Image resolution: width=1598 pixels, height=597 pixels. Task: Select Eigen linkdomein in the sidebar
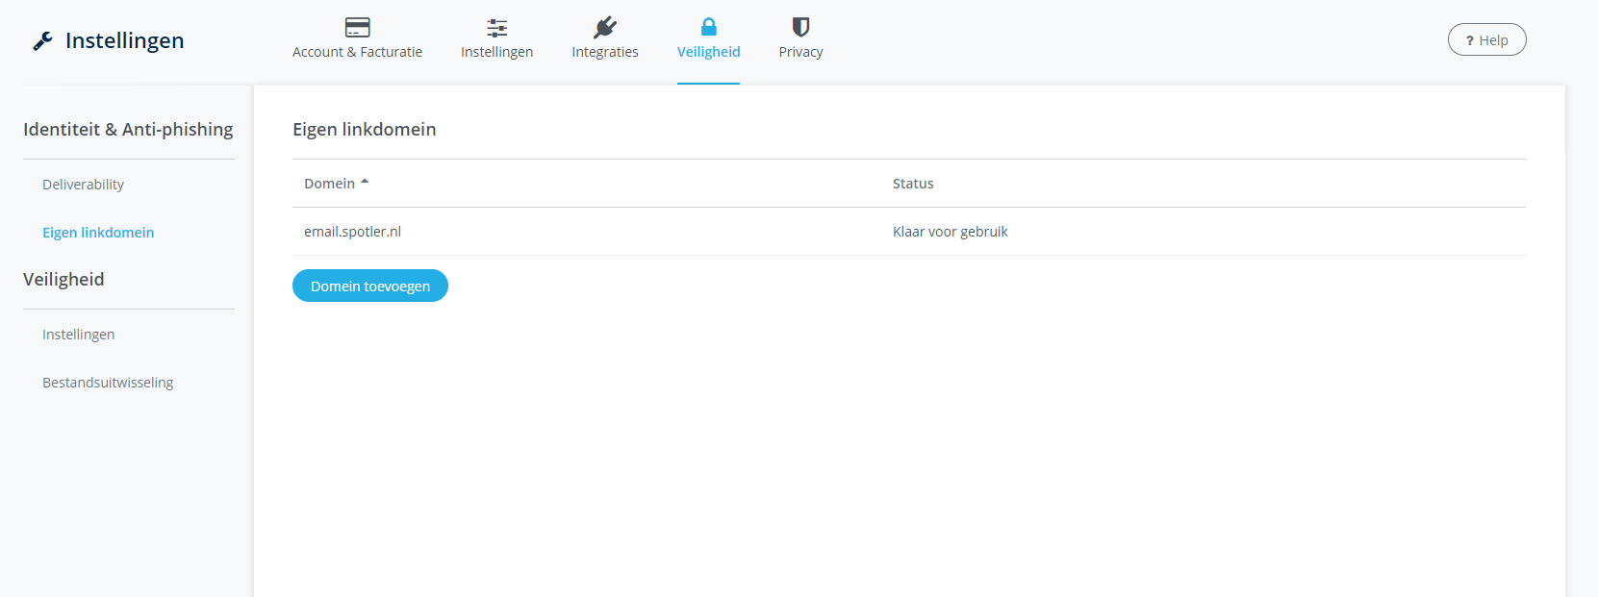[98, 233]
